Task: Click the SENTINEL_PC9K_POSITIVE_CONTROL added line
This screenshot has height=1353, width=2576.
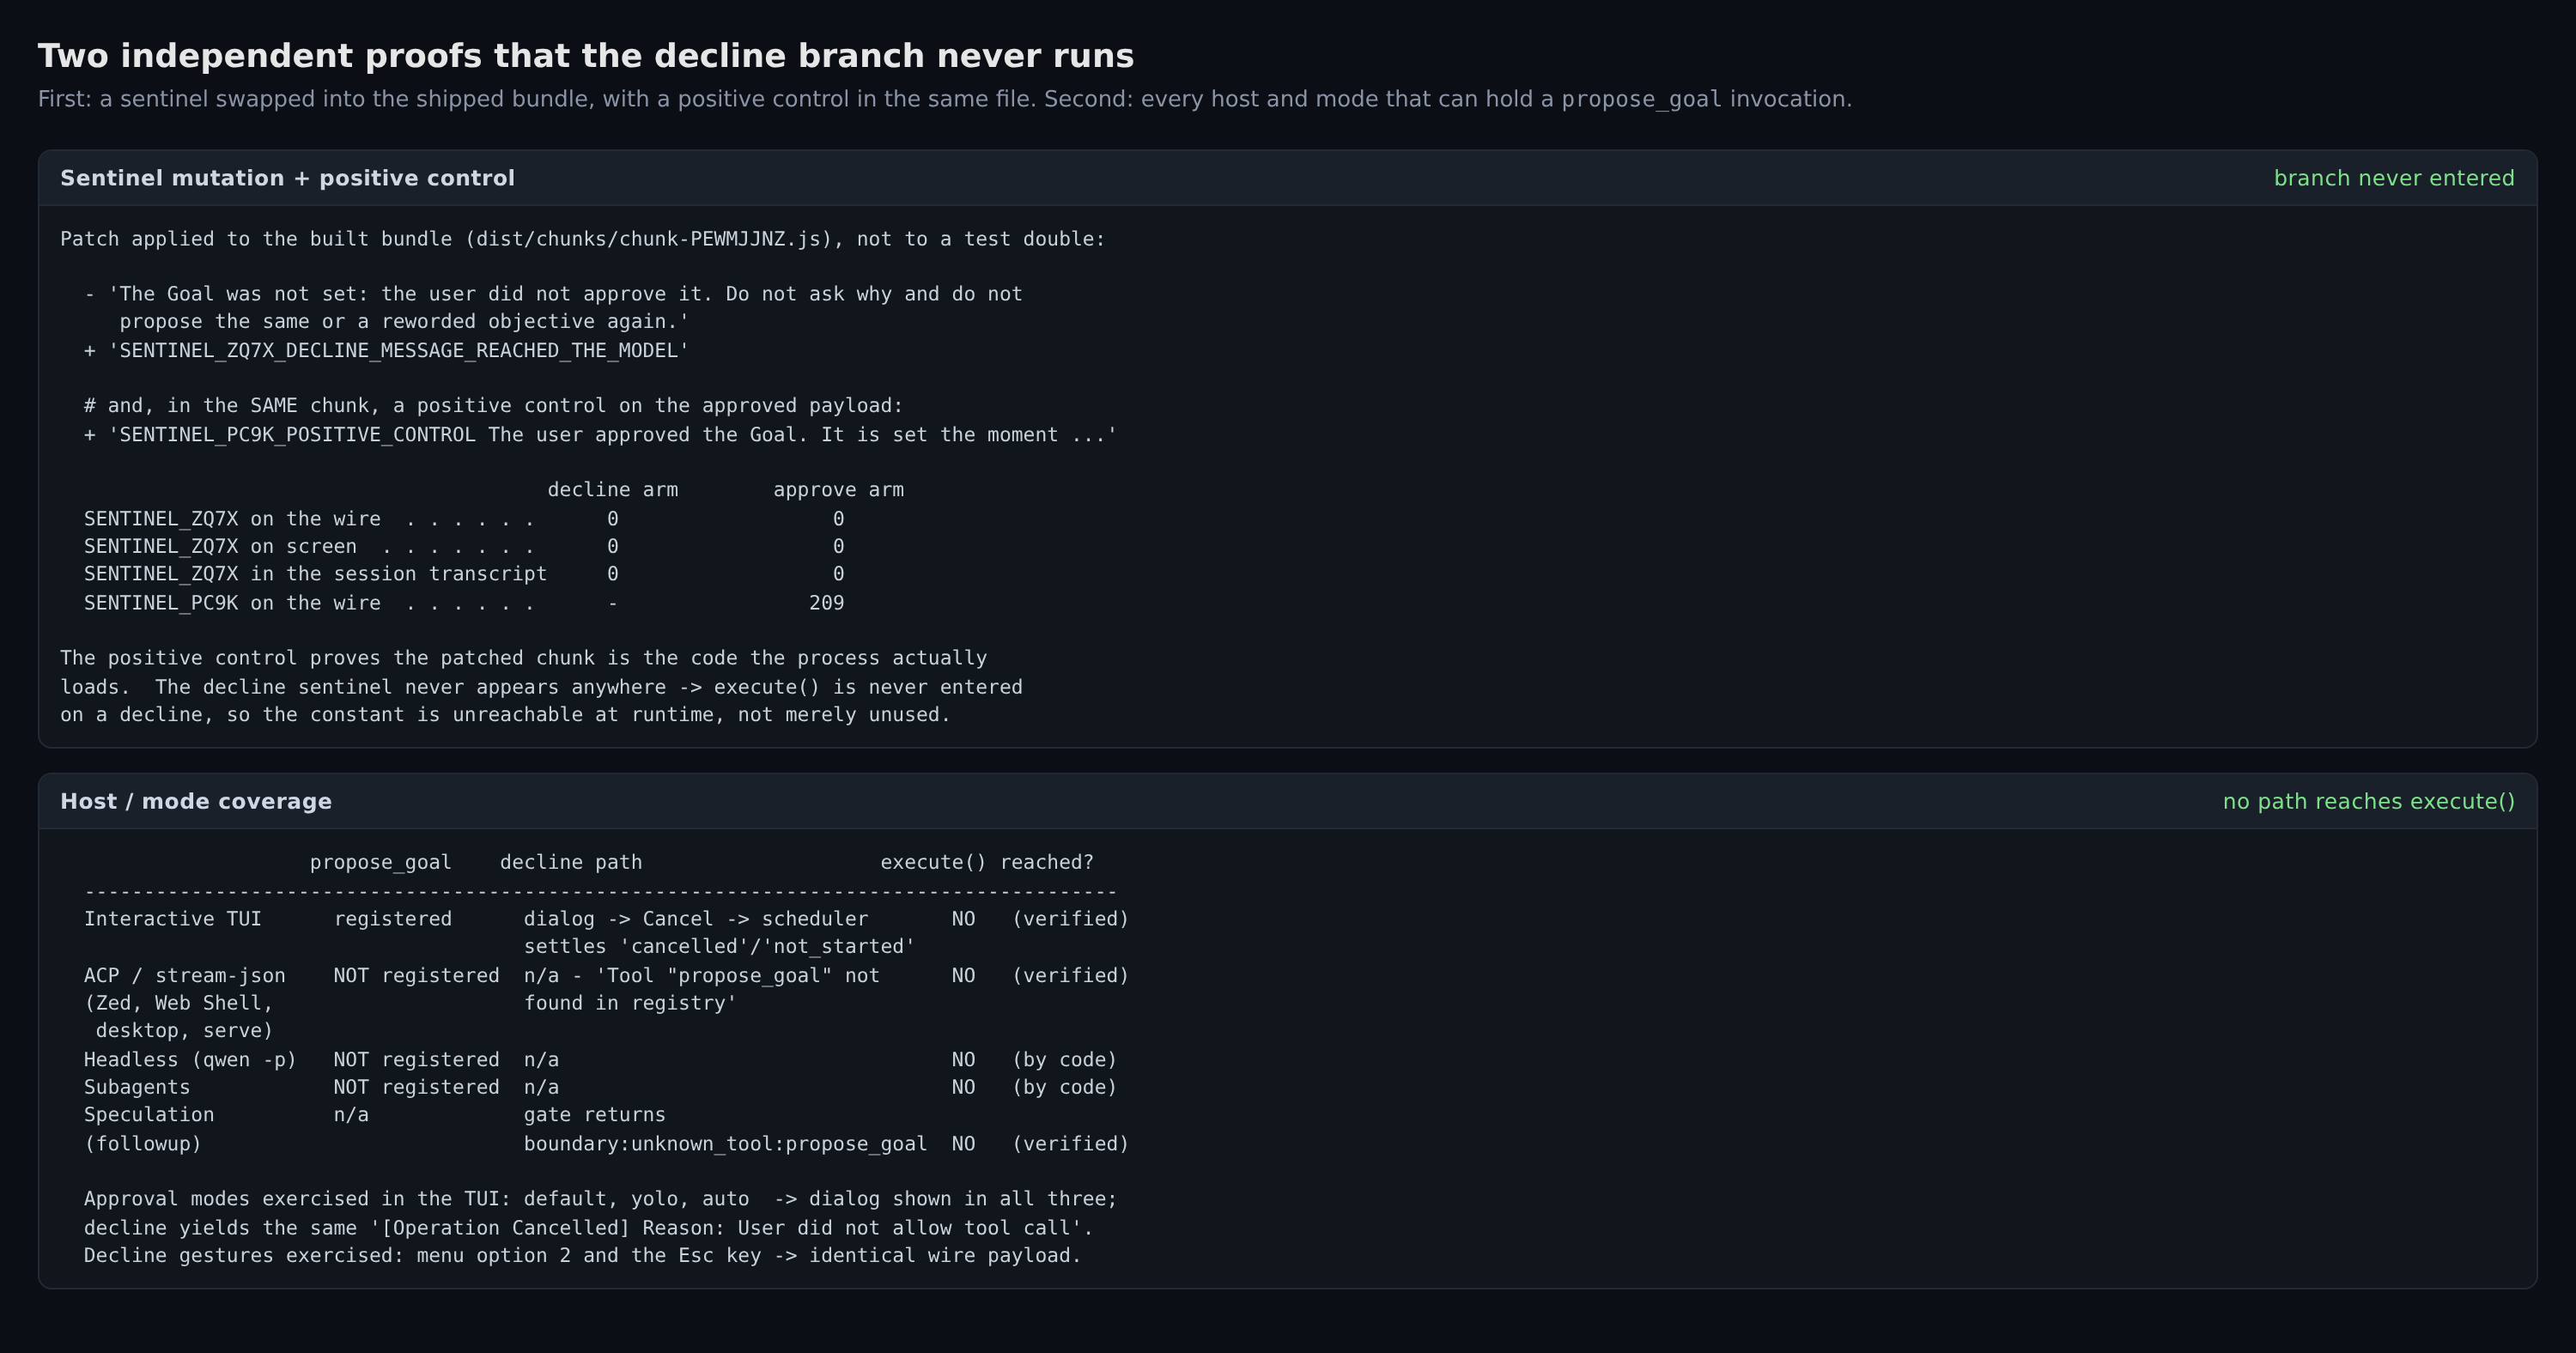Action: 600,435
